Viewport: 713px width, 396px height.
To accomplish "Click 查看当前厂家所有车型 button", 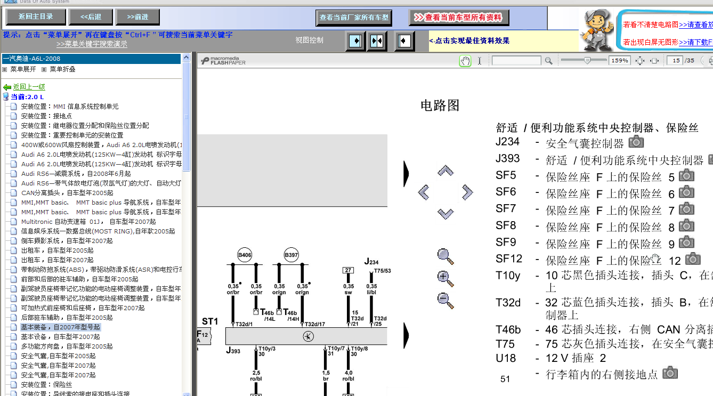I will click(354, 18).
